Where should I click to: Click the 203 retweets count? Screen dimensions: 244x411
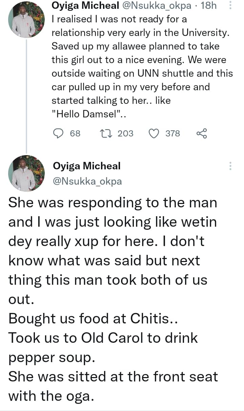[x=125, y=133]
